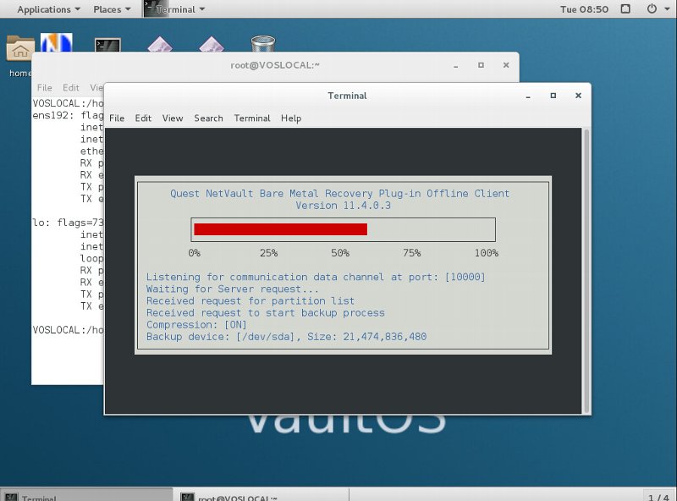Viewport: 677px width, 501px height.
Task: Click the 100% progress scale label
Action: [x=486, y=253]
